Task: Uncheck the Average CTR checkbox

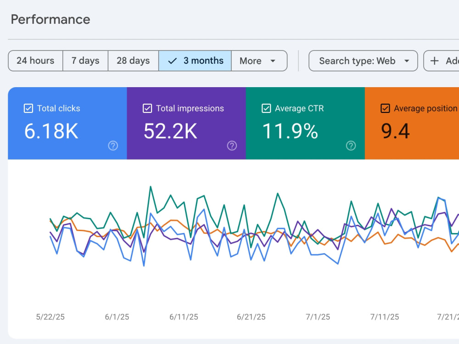Action: 266,108
